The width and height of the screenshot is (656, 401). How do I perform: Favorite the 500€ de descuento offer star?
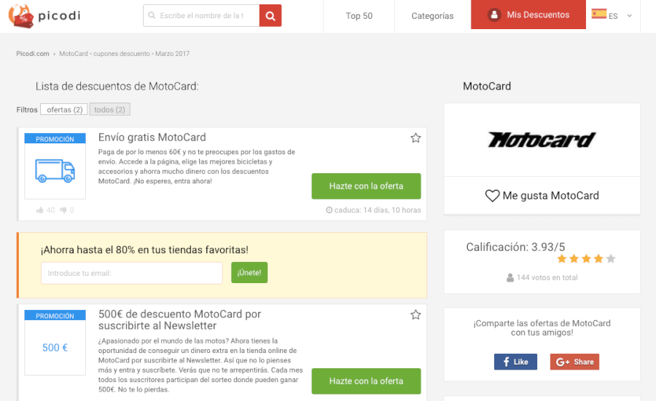(415, 314)
